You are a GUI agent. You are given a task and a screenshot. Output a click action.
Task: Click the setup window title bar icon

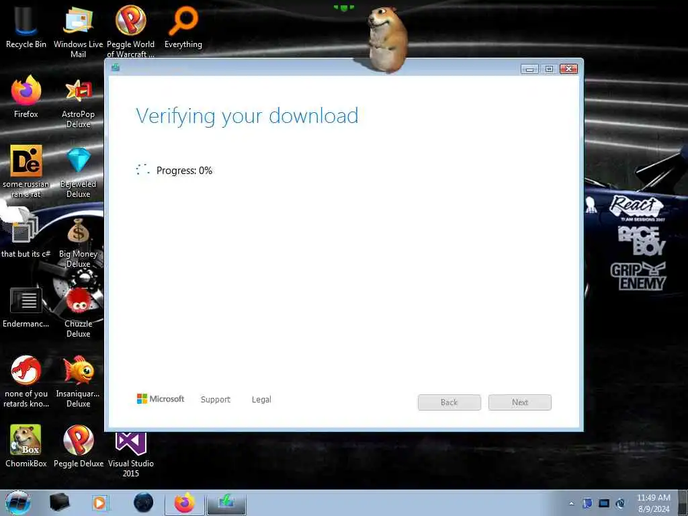pos(116,67)
